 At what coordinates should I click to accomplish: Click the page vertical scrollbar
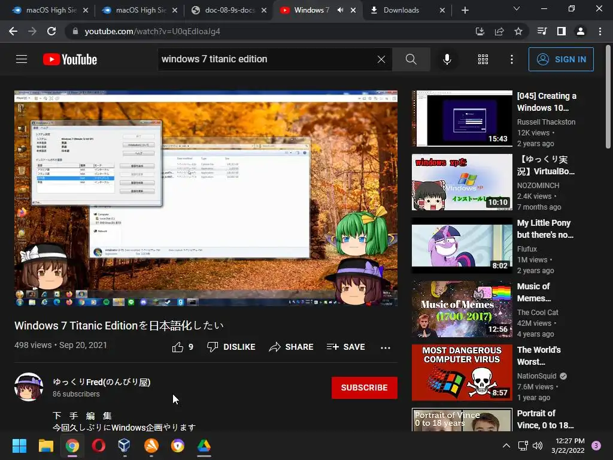tap(608, 97)
